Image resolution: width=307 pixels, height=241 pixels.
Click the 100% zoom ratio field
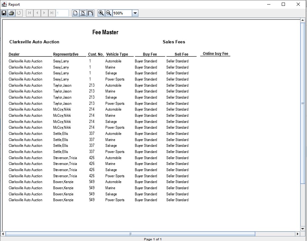pos(122,13)
